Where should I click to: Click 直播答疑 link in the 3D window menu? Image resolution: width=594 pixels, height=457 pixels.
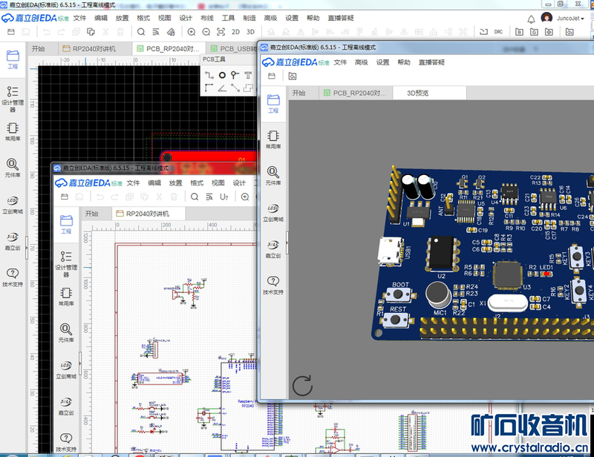click(x=431, y=62)
